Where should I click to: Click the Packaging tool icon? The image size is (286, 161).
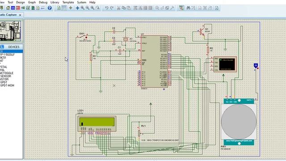tap(167, 8)
